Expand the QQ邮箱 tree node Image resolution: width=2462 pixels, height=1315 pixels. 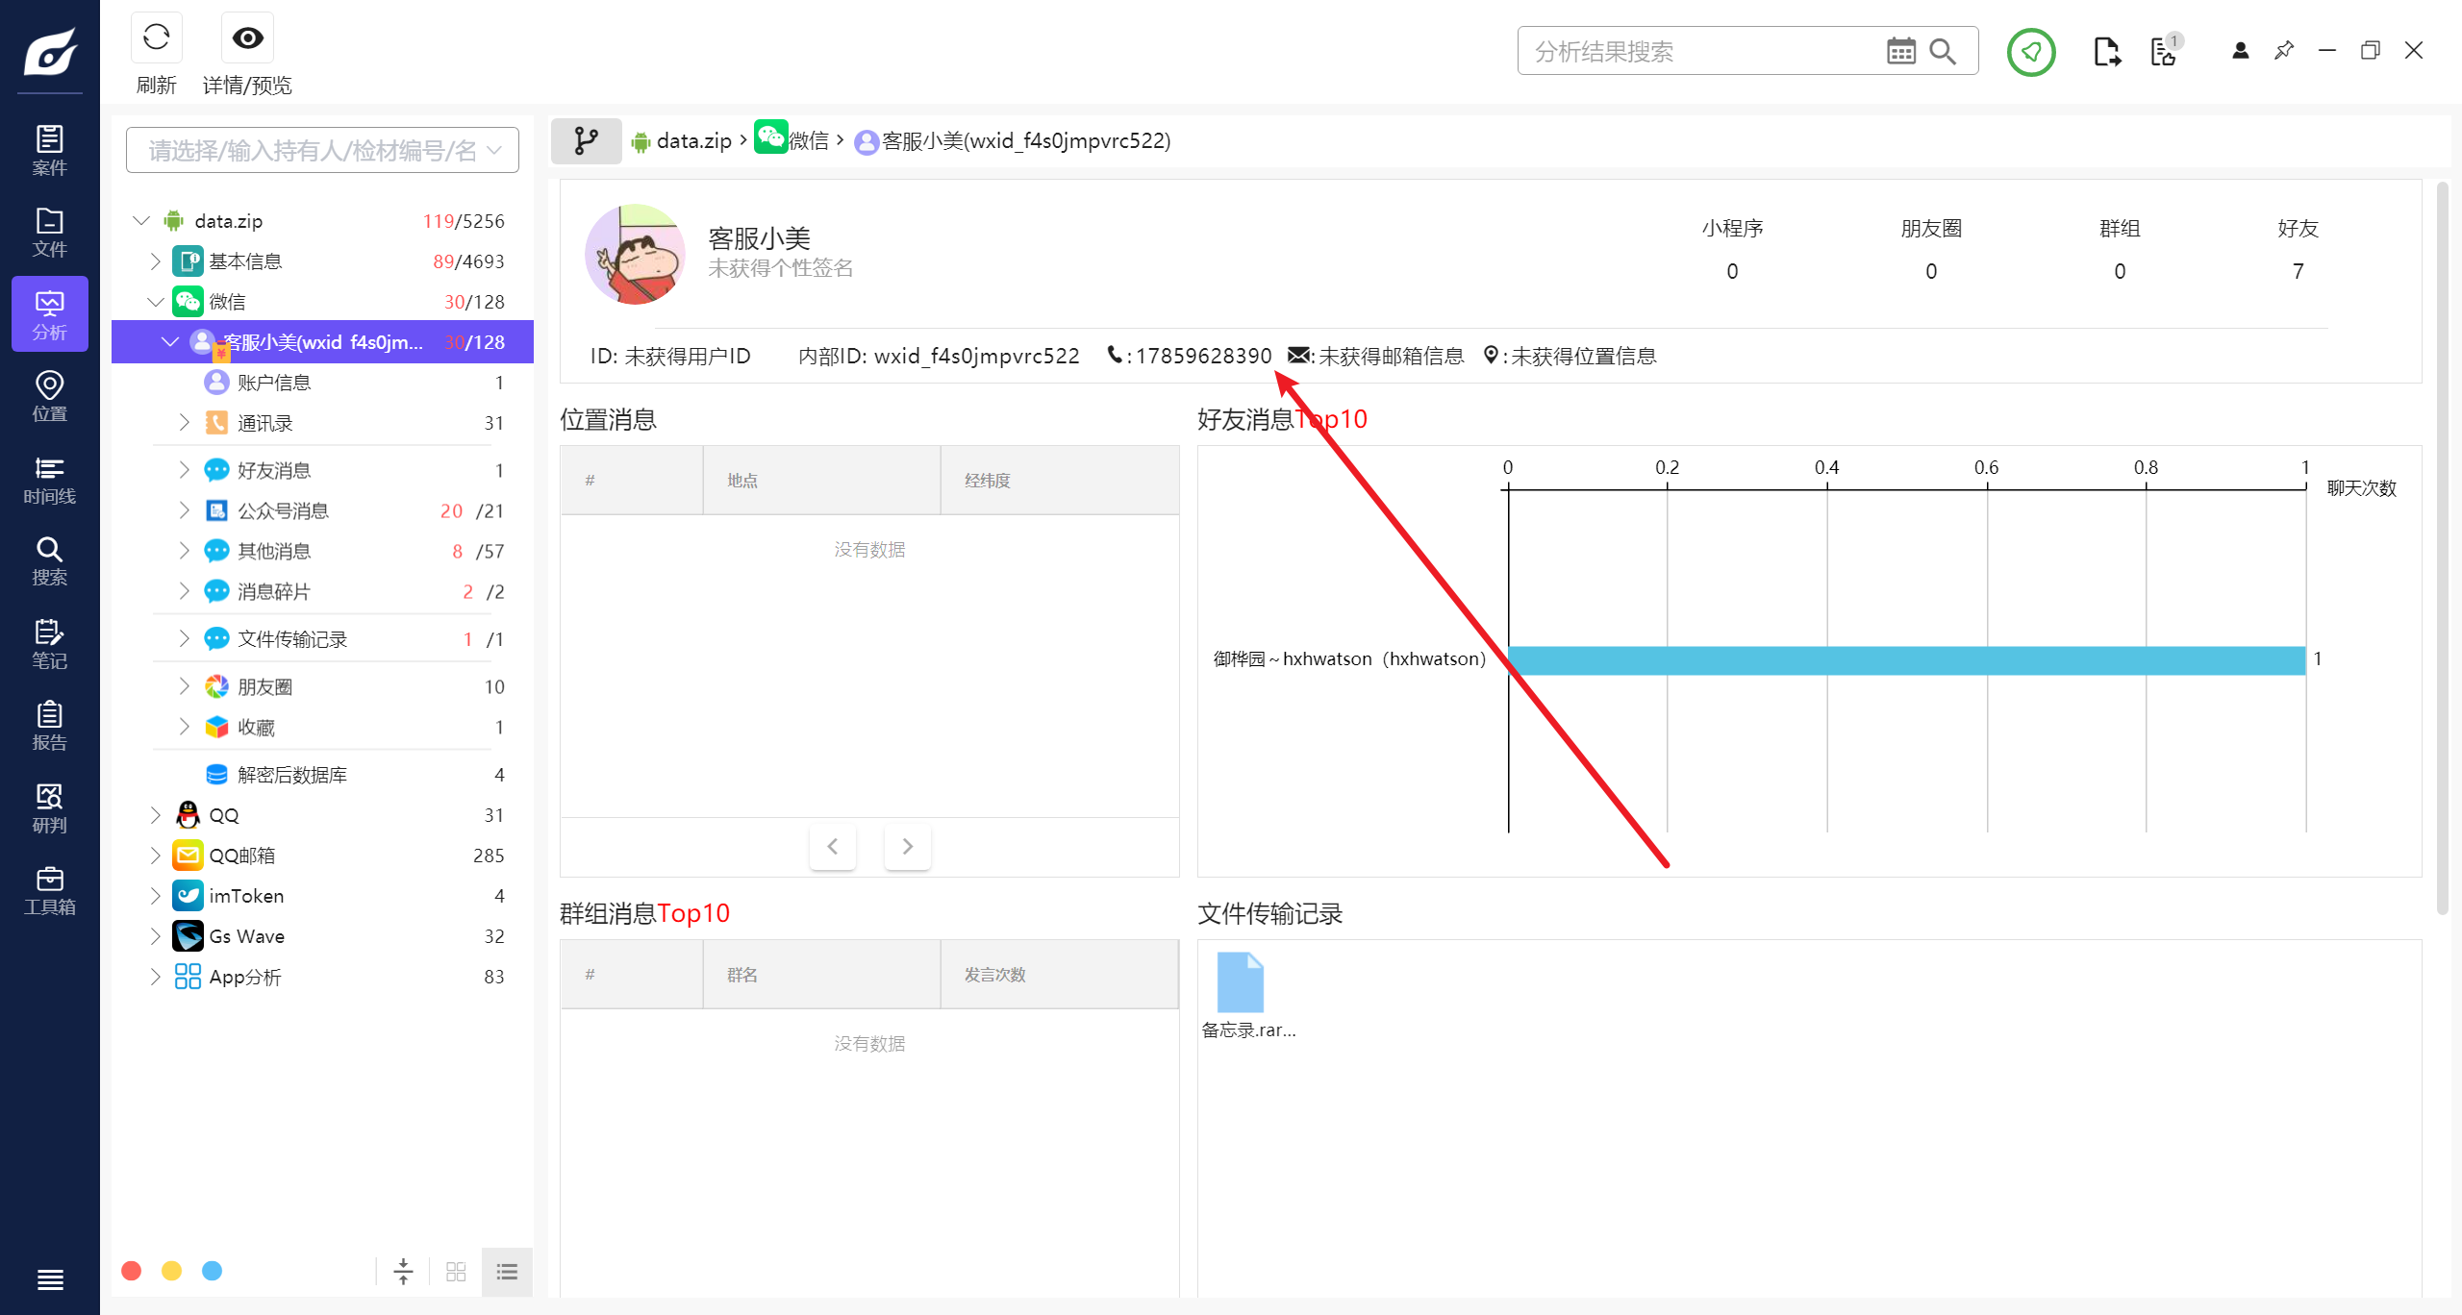point(156,856)
